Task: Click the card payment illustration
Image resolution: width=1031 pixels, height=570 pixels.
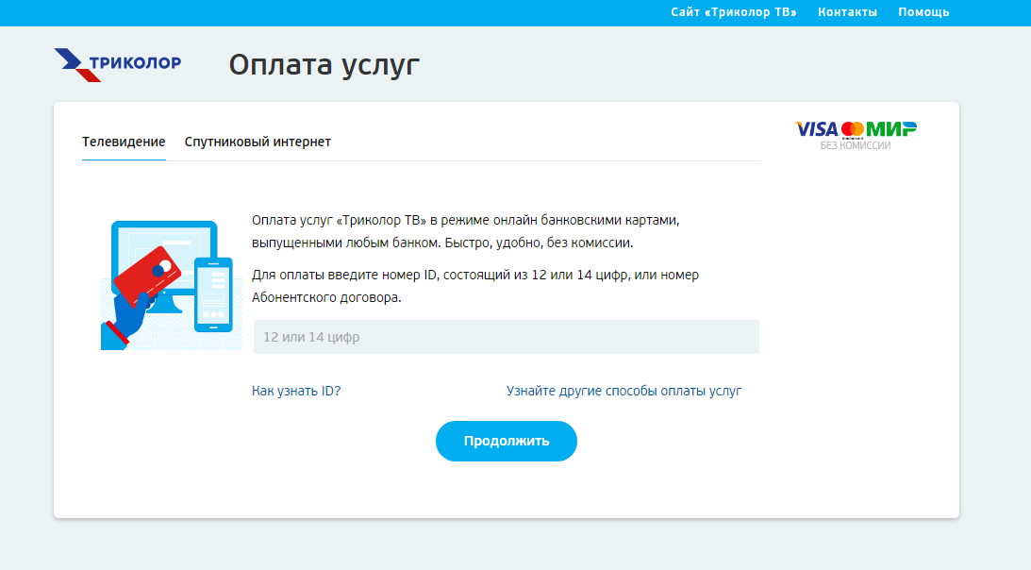Action: click(x=171, y=285)
